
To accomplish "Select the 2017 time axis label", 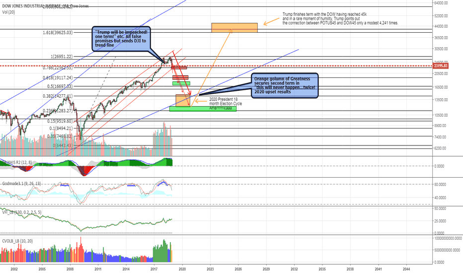I will coord(154,269).
